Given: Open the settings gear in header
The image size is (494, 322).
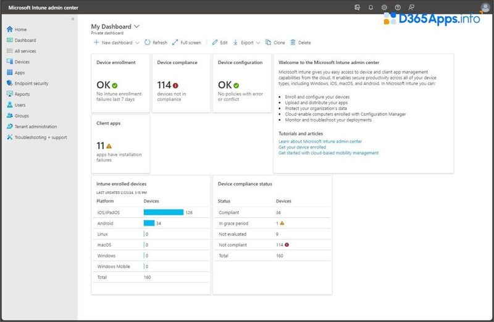Looking at the screenshot, I should pyautogui.click(x=384, y=7).
